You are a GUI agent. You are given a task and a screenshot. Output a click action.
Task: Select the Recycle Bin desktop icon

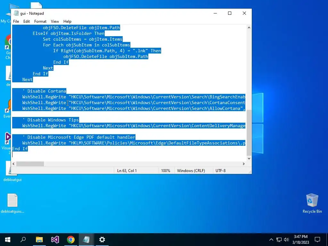pos(312,203)
